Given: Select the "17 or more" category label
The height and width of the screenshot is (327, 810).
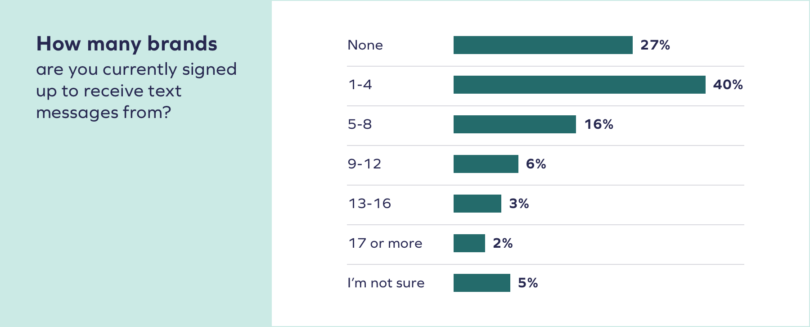Looking at the screenshot, I should (385, 243).
